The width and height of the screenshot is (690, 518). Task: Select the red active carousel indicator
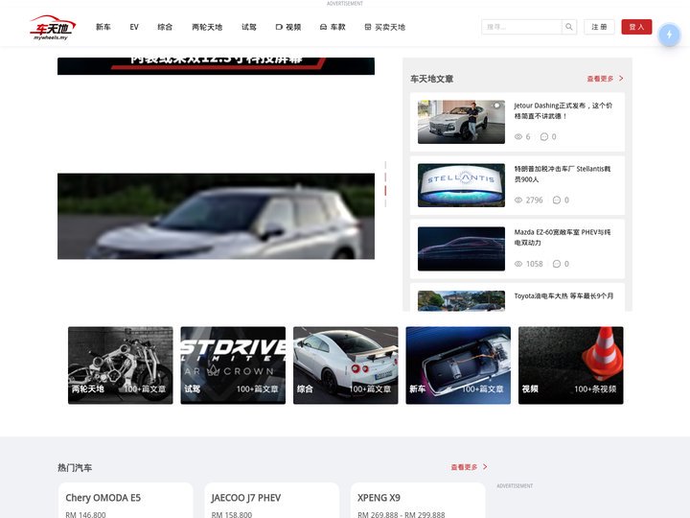[385, 190]
